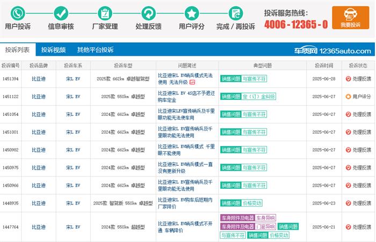Click the 与宣传不符 tag for 1451394
This screenshot has height=242, width=376.
254,78
